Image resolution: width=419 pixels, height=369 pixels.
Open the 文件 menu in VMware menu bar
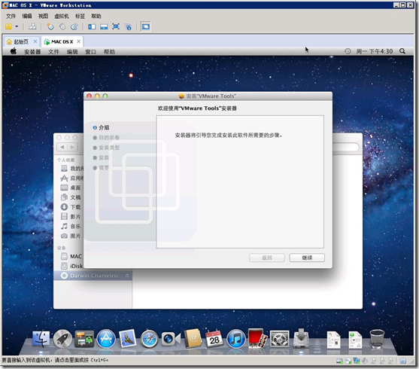point(11,16)
